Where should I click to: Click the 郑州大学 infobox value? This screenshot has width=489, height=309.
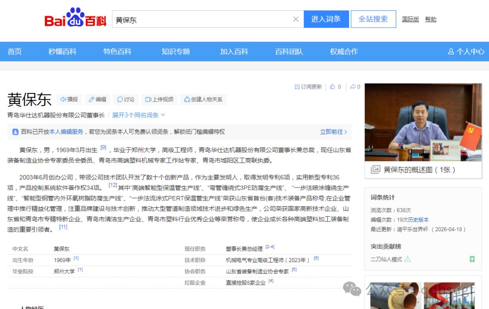click(64, 272)
